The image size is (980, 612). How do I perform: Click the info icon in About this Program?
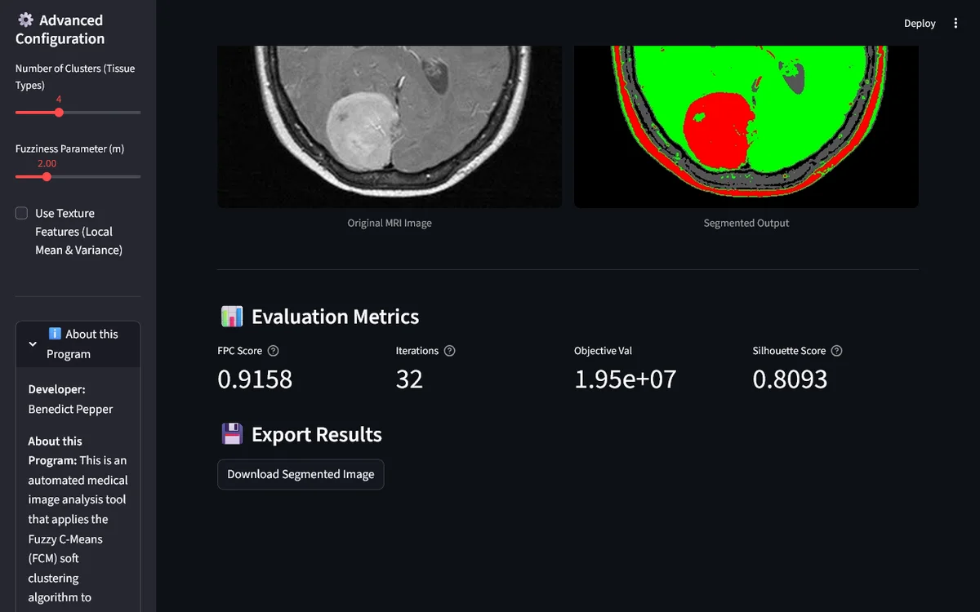point(55,334)
